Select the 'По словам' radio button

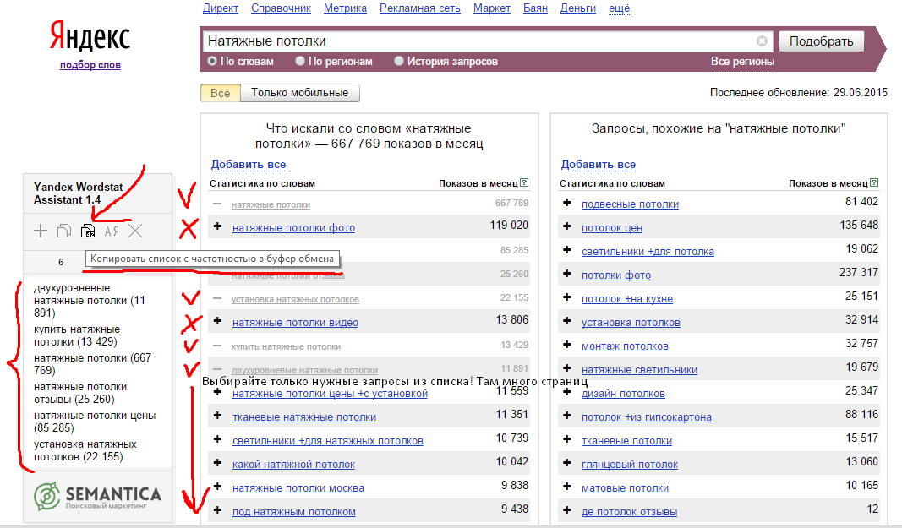pyautogui.click(x=212, y=61)
